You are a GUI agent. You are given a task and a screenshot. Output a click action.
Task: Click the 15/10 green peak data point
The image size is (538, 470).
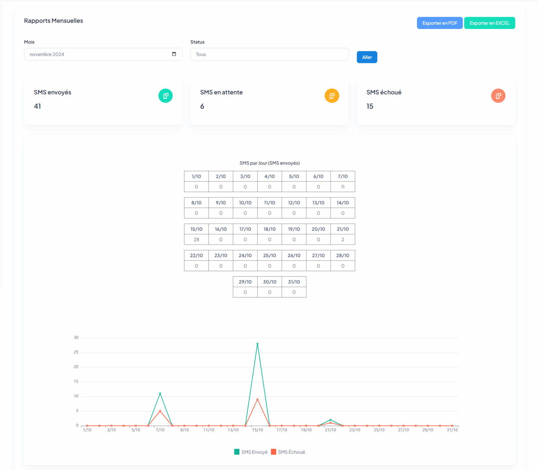258,344
